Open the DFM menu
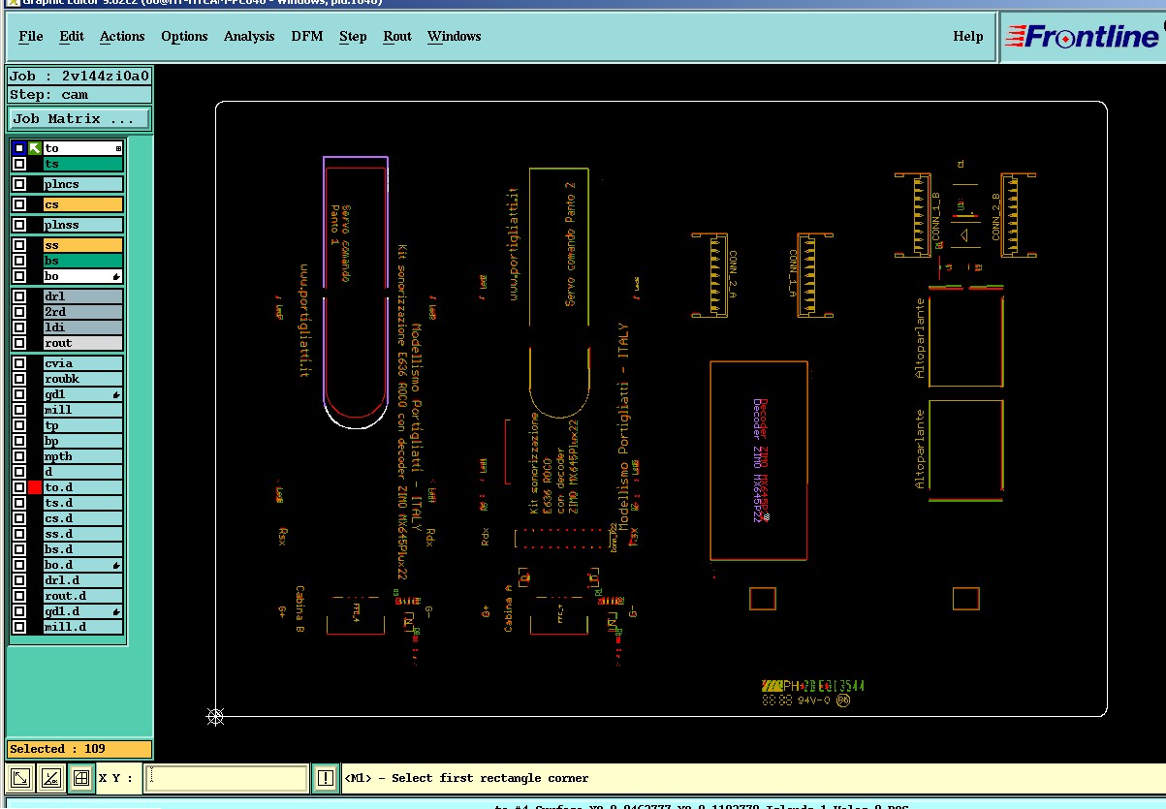 307,37
